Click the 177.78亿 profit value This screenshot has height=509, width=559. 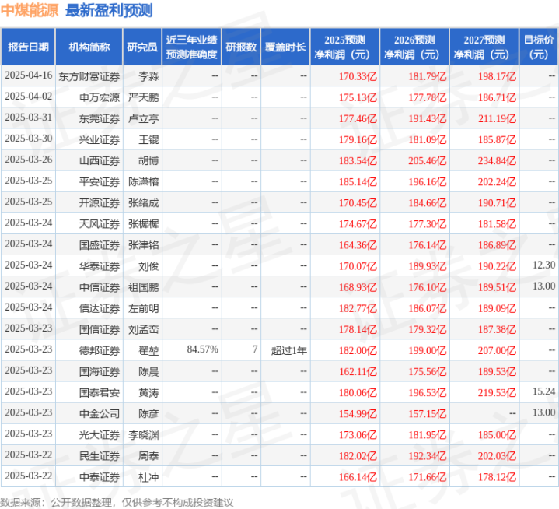coord(427,97)
